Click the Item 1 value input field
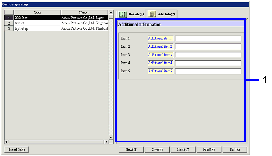Viewport: 272px width, 156px height. coord(208,38)
